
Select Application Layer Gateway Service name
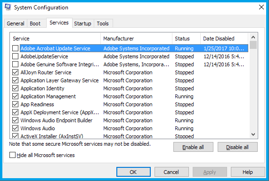pos(59,80)
